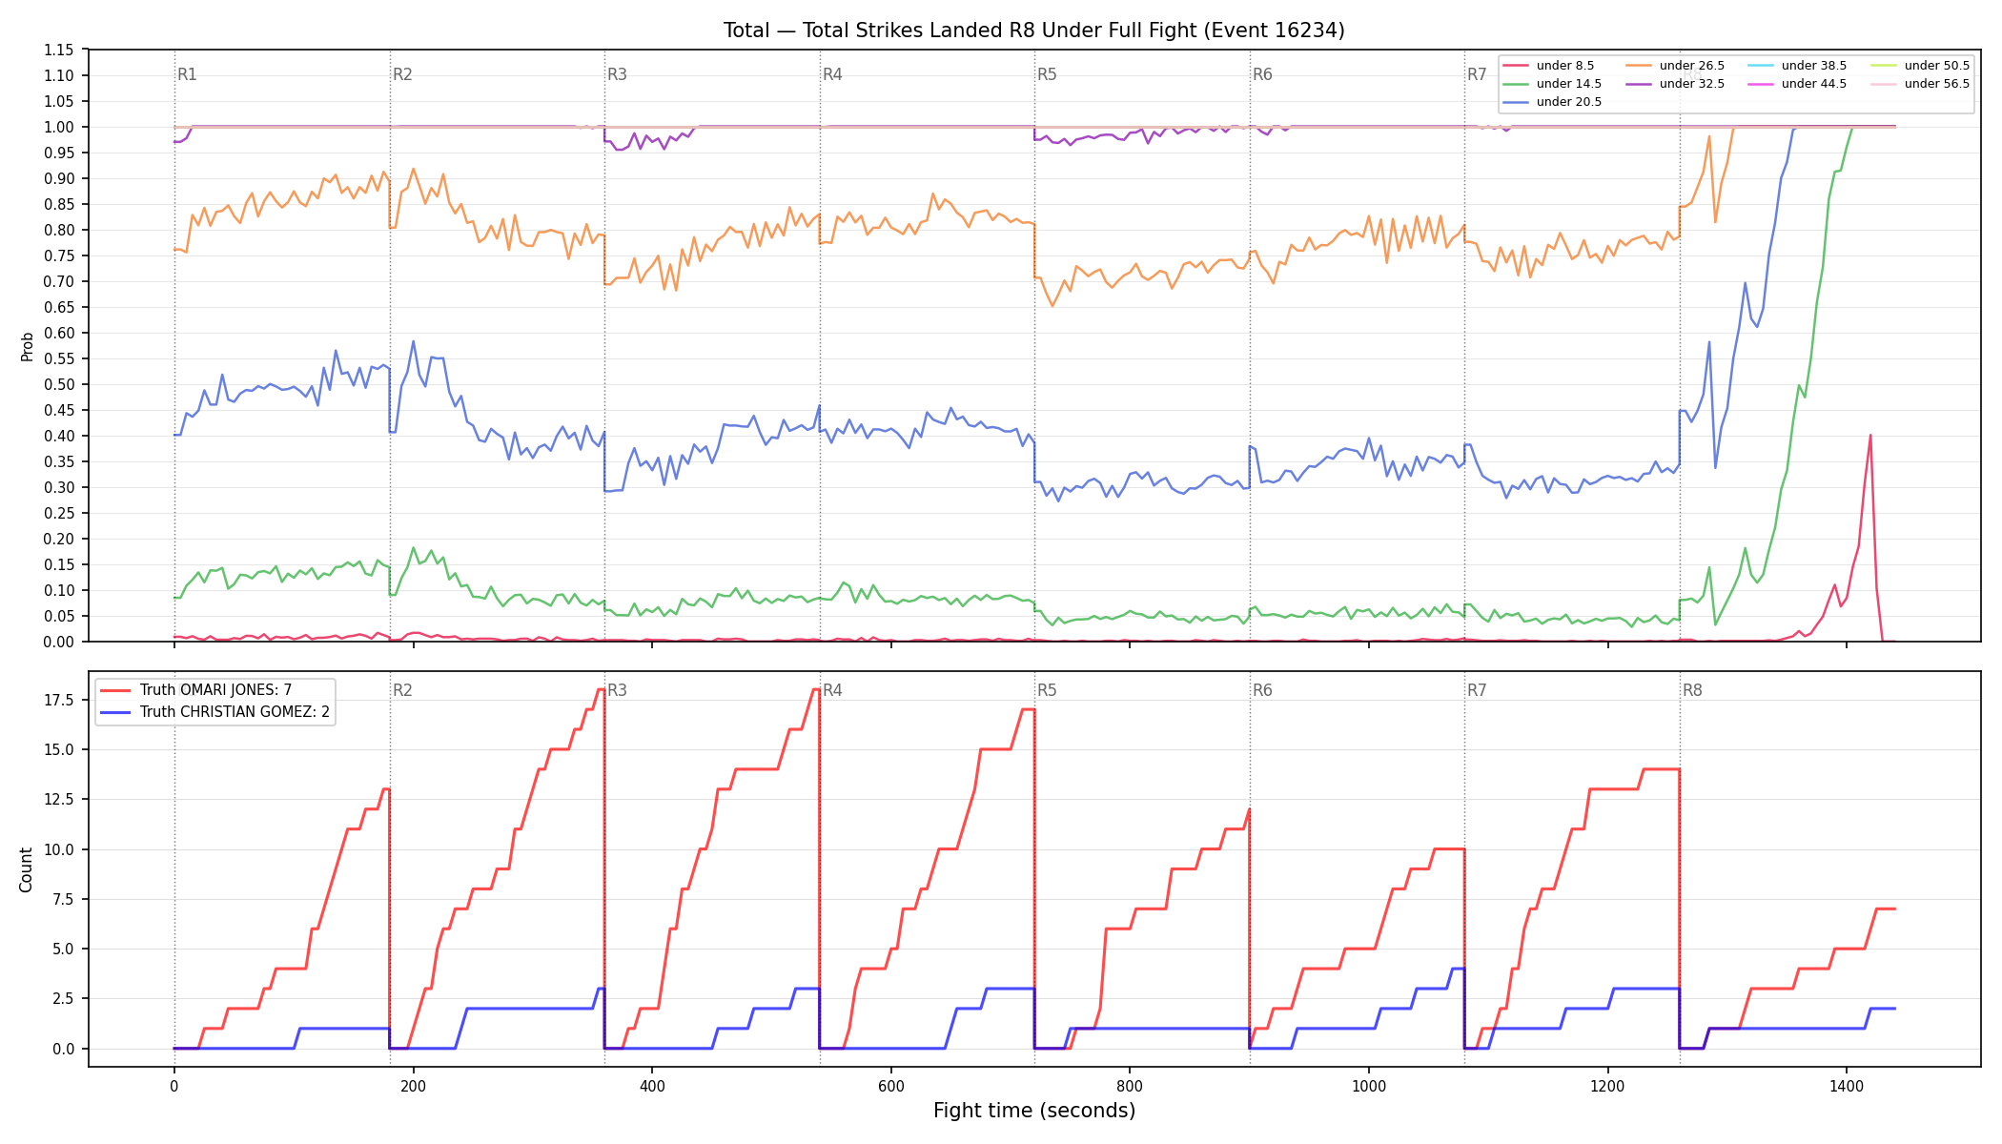
Task: Click the 1200 tick on the fight time axis
Action: click(1608, 1085)
